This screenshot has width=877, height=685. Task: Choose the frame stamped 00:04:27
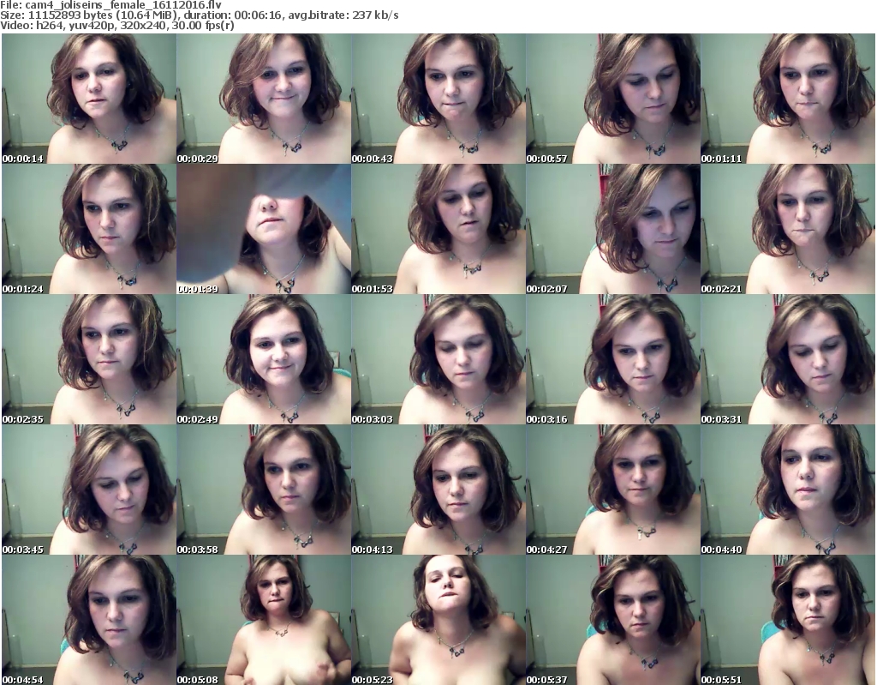(x=613, y=490)
